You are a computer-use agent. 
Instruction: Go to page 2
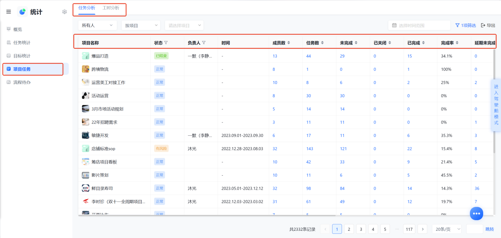coord(349,229)
